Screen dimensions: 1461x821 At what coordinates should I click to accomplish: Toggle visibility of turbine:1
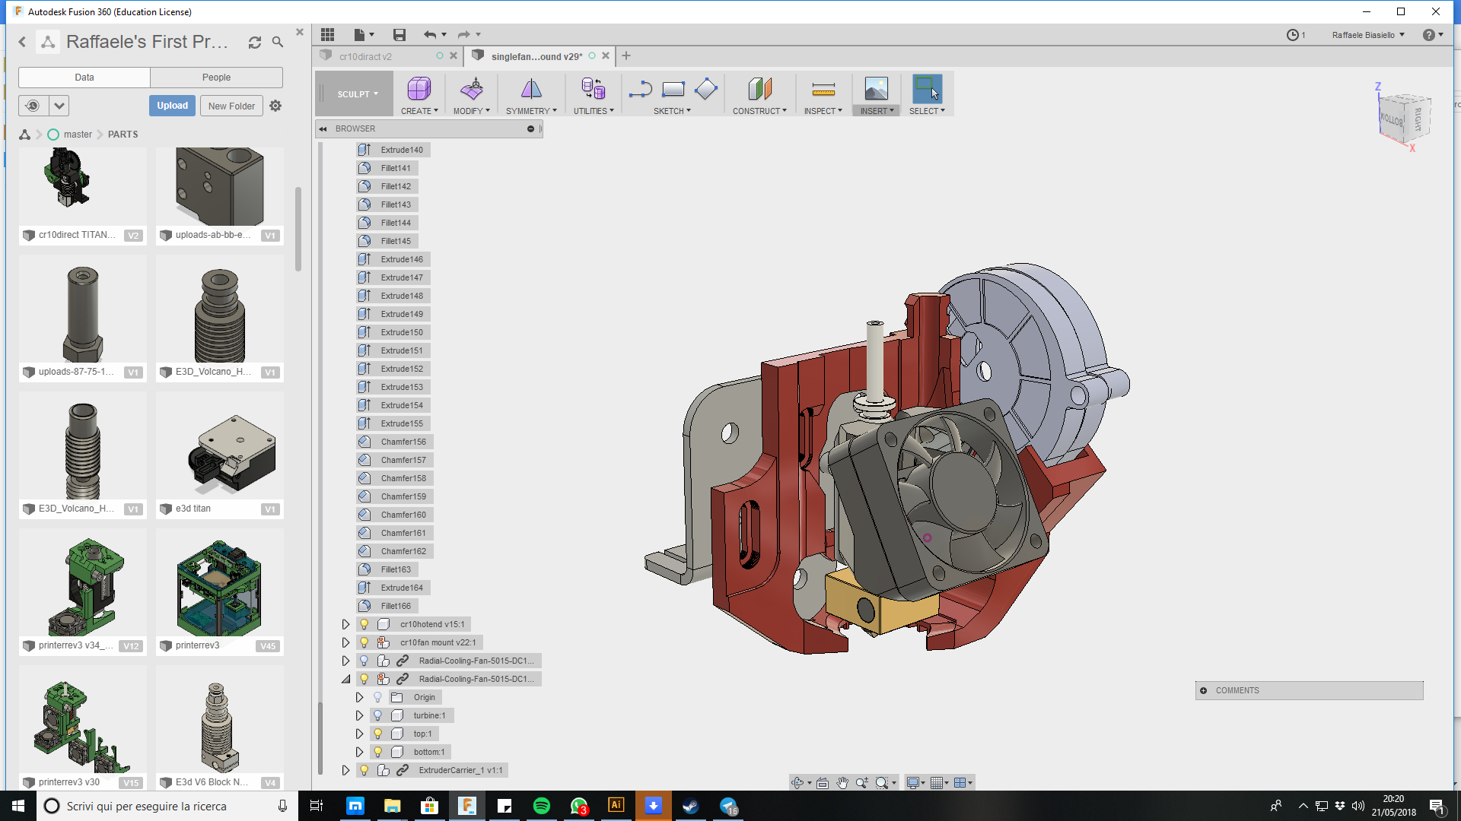377,715
